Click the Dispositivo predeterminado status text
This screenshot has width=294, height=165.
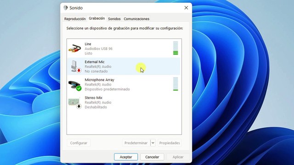[x=107, y=89]
